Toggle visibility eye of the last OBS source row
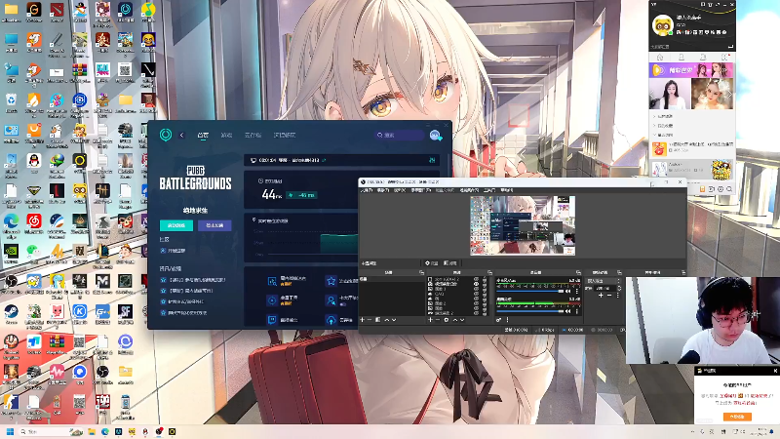 point(476,313)
